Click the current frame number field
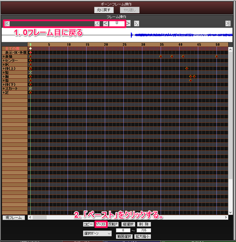Image resolution: width=236 pixels, height=242 pixels. click(117, 24)
